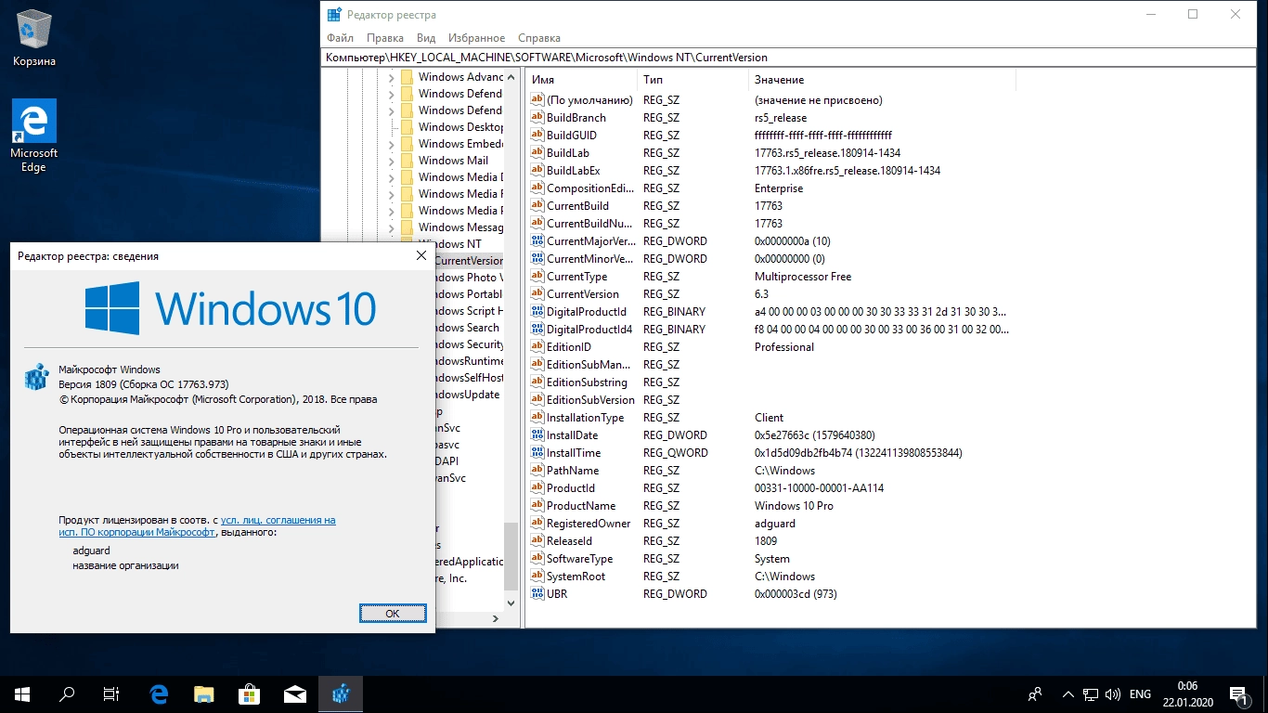Open Task View from the taskbar

(111, 694)
